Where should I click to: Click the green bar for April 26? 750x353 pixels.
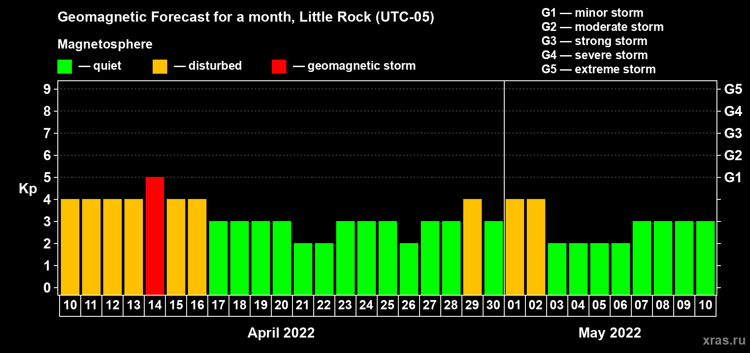point(409,269)
